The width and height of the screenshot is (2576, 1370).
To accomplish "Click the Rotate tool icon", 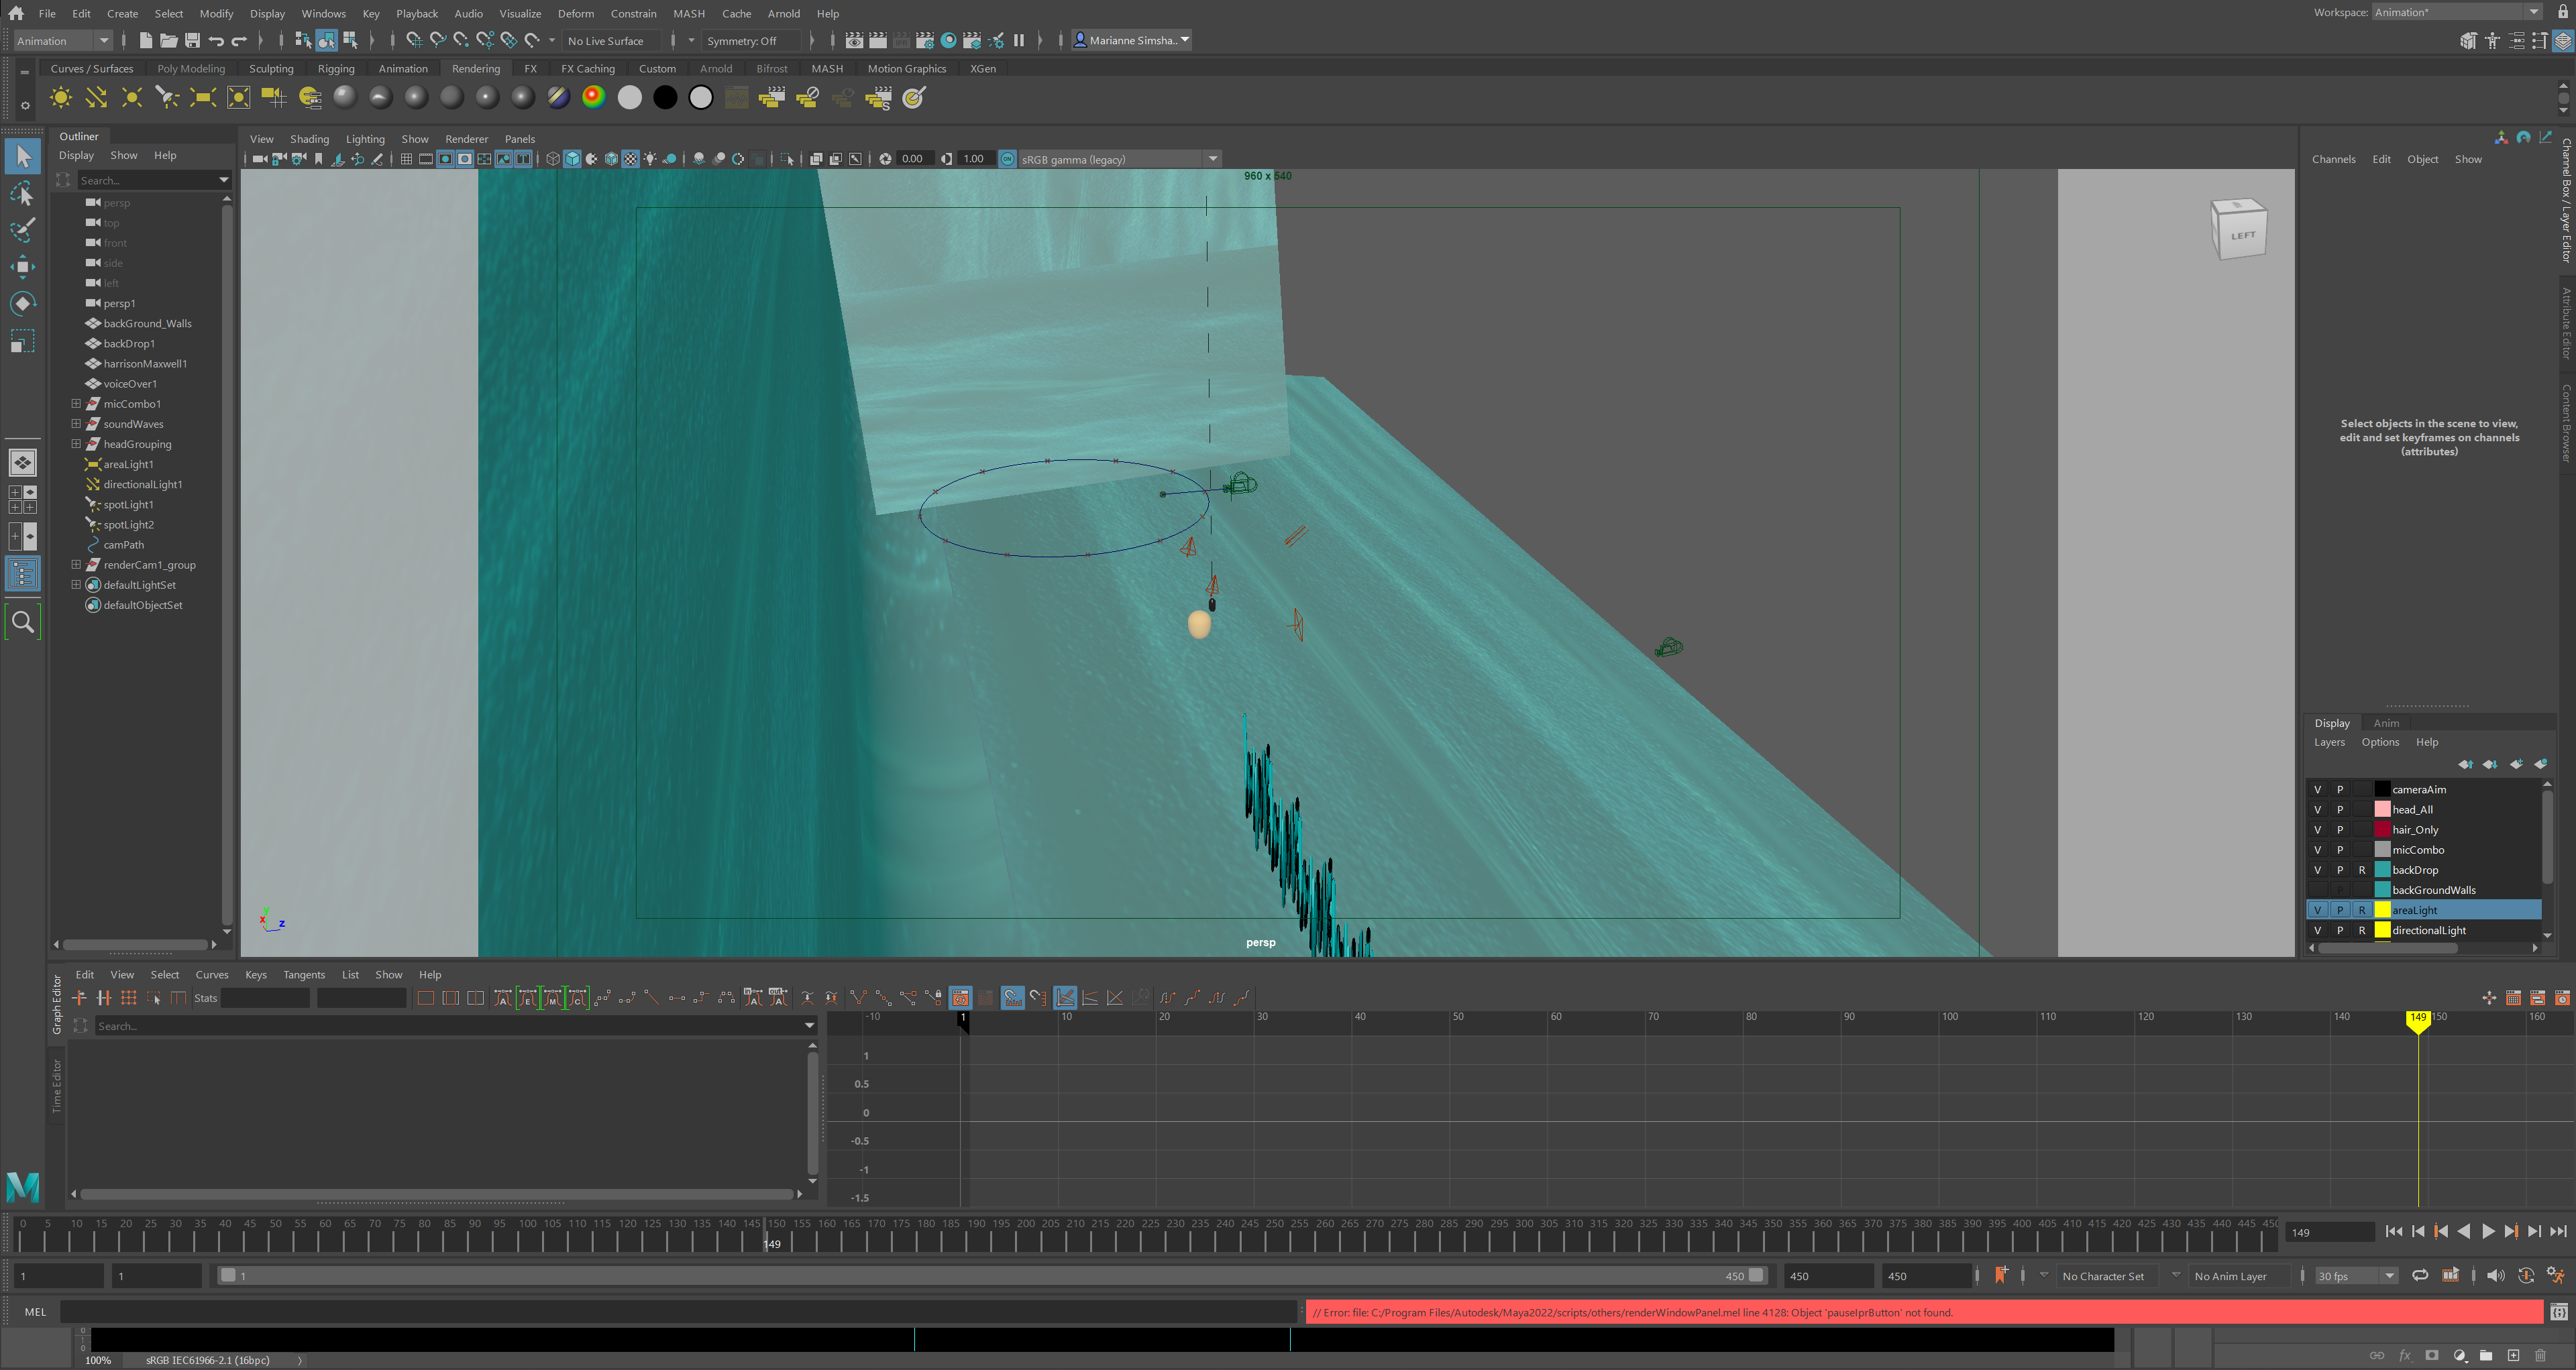I will 22,304.
